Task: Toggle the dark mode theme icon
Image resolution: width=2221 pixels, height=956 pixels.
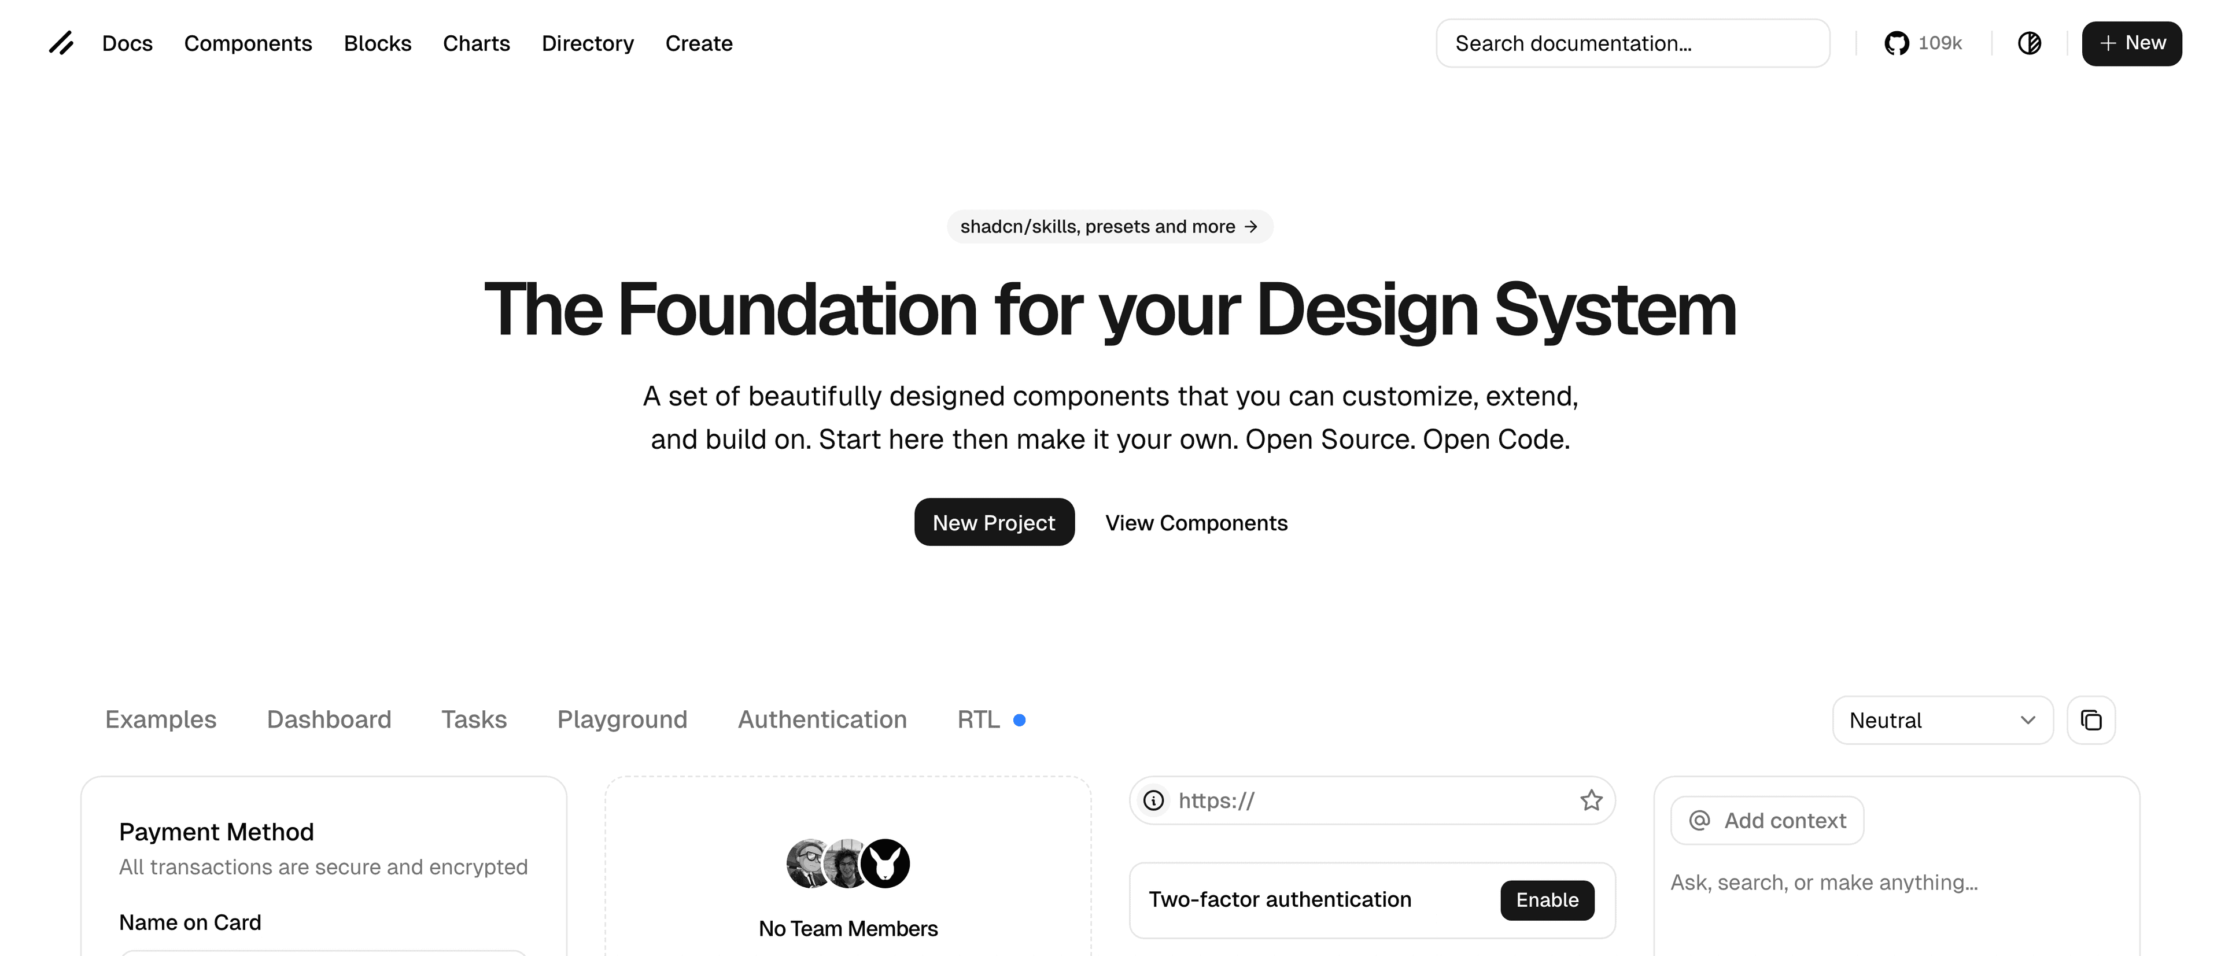Action: 2029,43
